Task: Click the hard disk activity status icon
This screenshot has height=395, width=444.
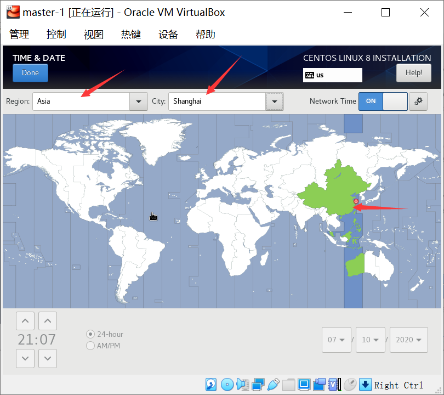Action: point(211,385)
